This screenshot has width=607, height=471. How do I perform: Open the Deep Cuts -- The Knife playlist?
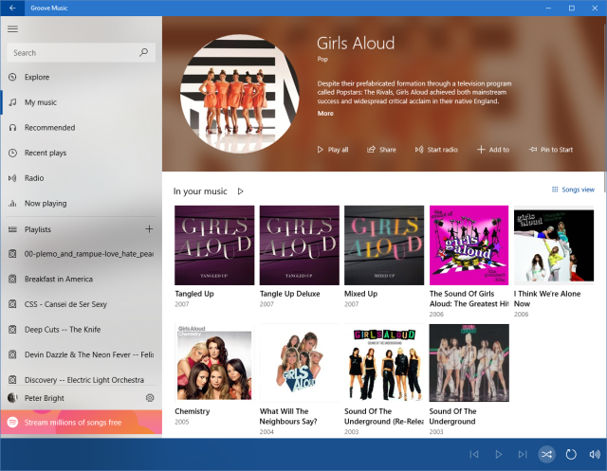click(82, 330)
